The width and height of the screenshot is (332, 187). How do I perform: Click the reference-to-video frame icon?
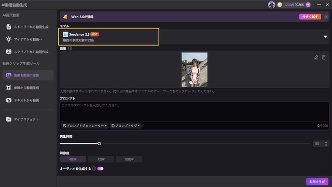point(9,88)
